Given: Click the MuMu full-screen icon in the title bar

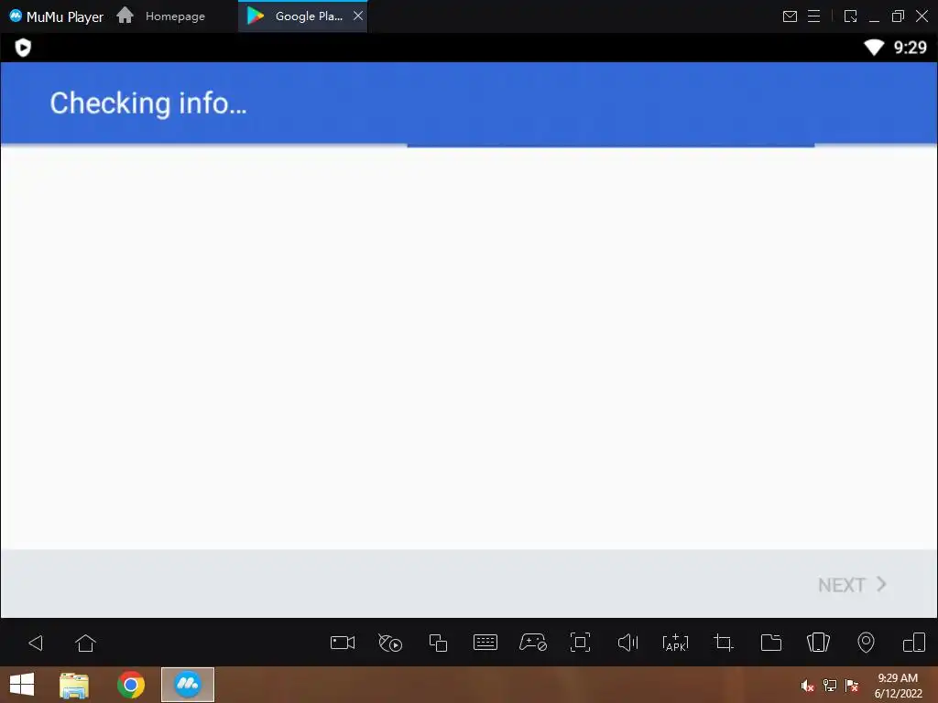Looking at the screenshot, I should pos(850,16).
